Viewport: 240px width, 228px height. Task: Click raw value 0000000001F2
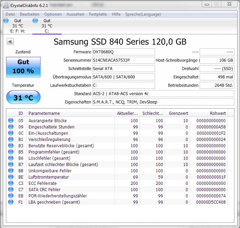pos(211,133)
